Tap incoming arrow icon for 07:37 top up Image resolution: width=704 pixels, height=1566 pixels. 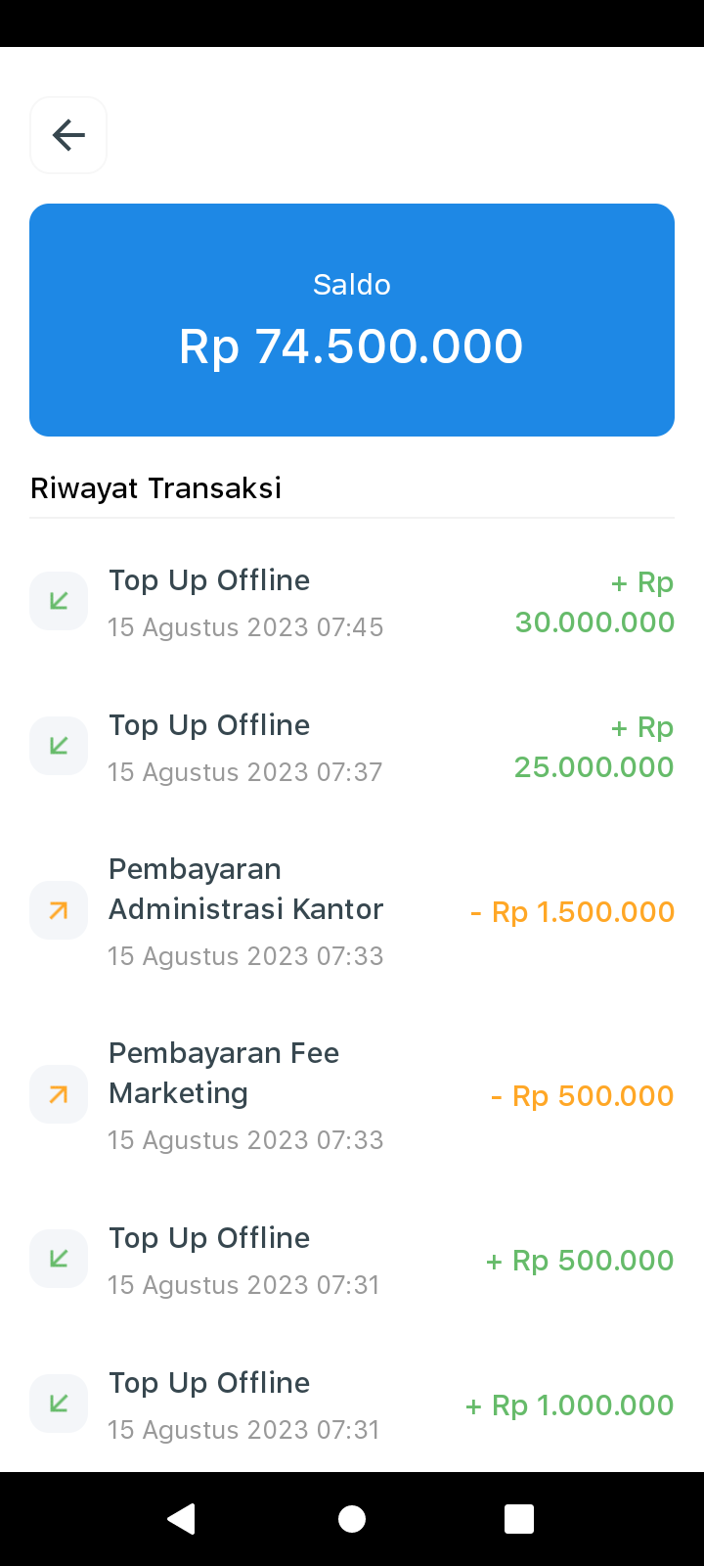coord(59,746)
